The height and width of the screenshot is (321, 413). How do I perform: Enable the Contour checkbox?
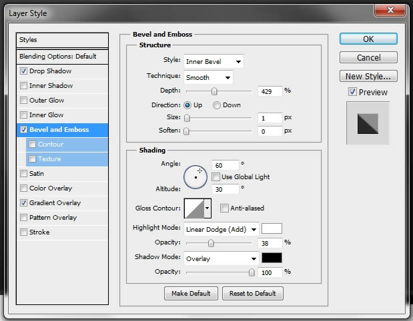[x=33, y=145]
